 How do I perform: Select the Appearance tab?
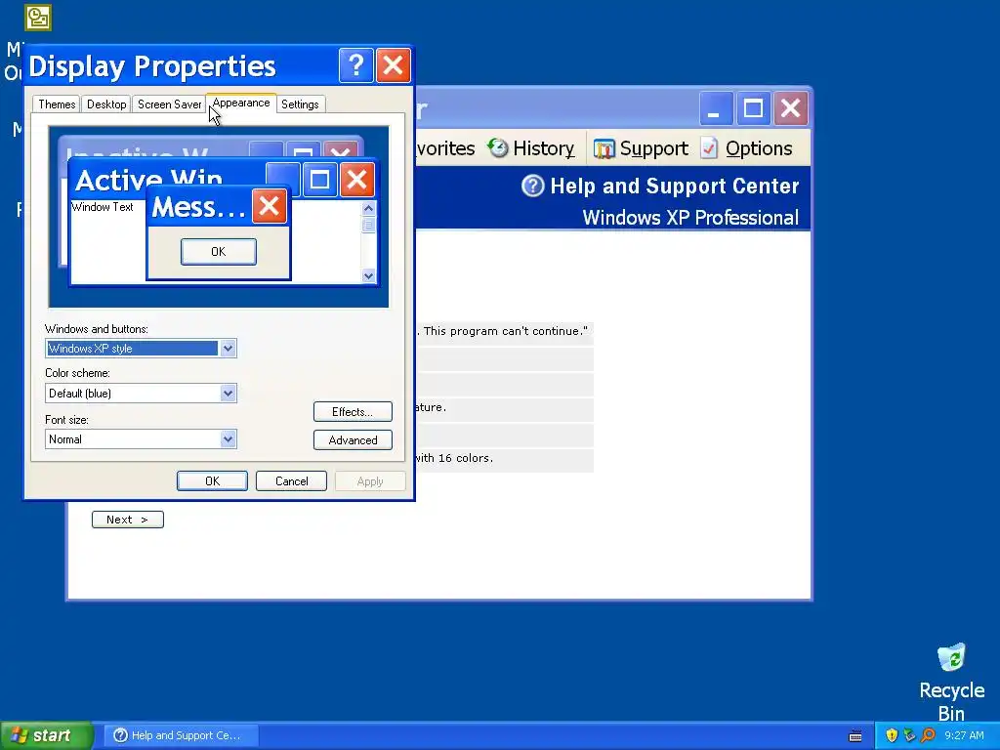click(241, 103)
